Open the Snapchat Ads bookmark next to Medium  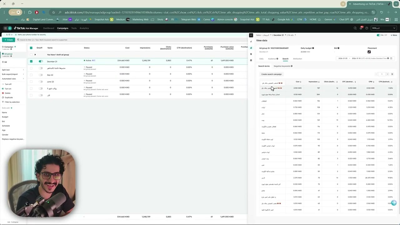click(x=104, y=19)
